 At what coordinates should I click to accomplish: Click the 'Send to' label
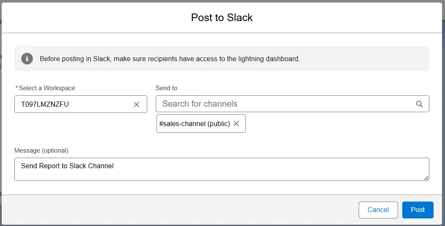[166, 88]
